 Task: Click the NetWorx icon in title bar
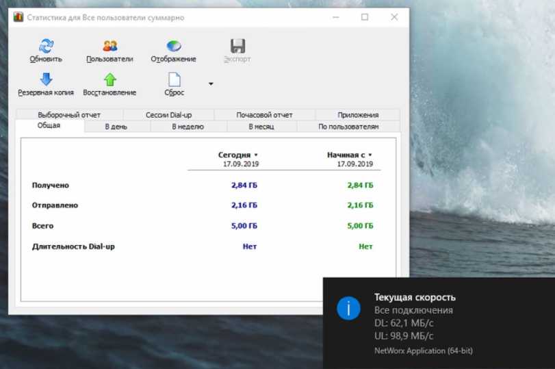pos(18,17)
